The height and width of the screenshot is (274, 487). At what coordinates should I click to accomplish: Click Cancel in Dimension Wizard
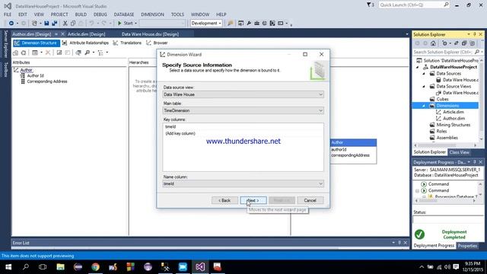[310, 200]
